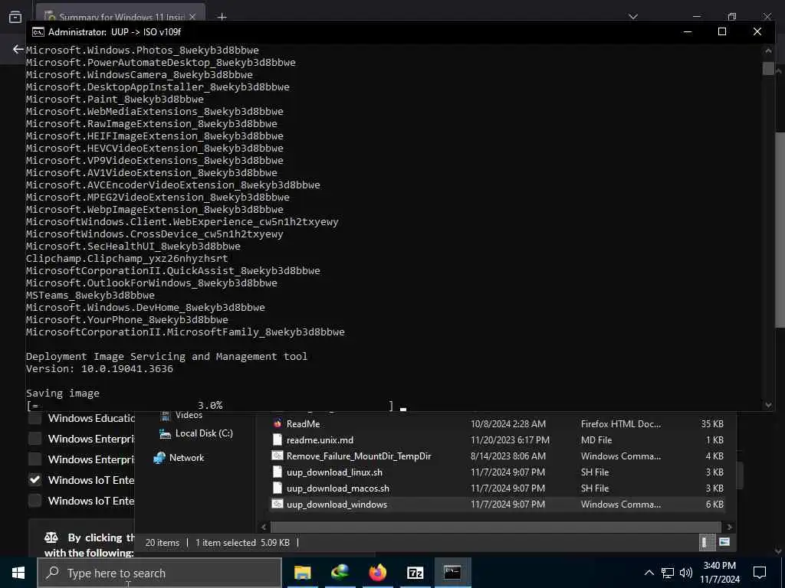The image size is (785, 588).
Task: Go back in the browser window
Action: (18, 49)
